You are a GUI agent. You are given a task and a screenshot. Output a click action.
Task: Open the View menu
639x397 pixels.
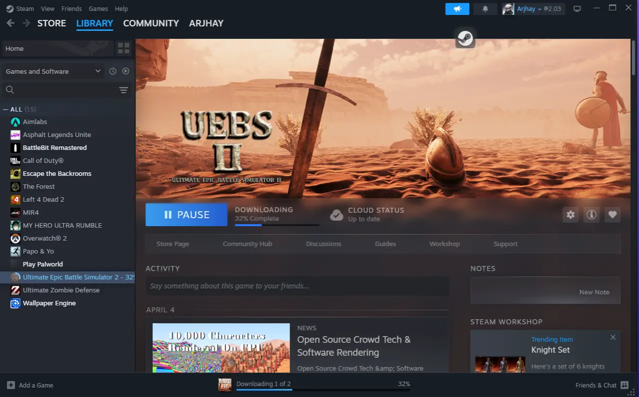tap(48, 8)
